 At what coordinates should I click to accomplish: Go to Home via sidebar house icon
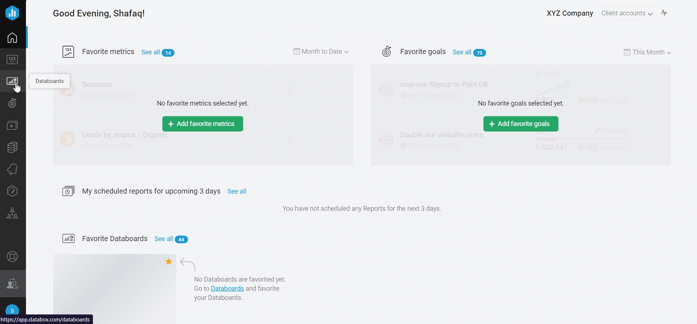tap(12, 38)
